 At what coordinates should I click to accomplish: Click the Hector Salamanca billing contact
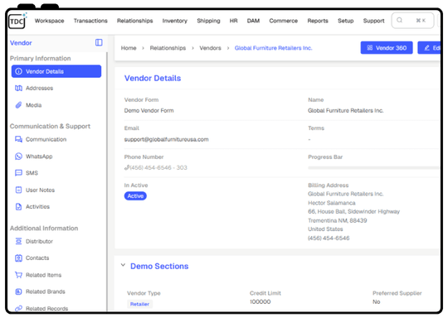pos(332,203)
